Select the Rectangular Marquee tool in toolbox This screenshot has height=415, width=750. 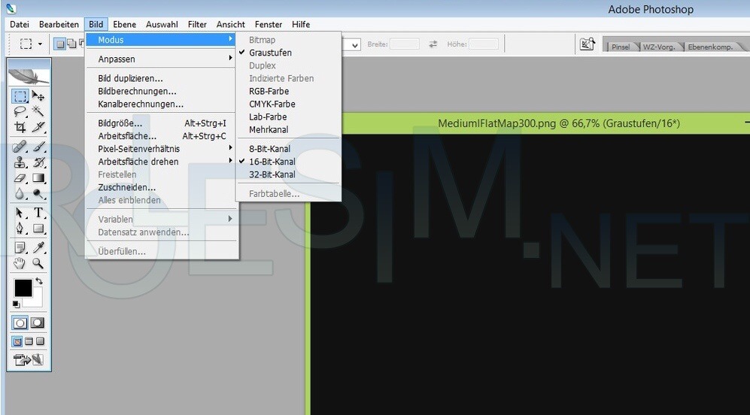click(x=20, y=96)
